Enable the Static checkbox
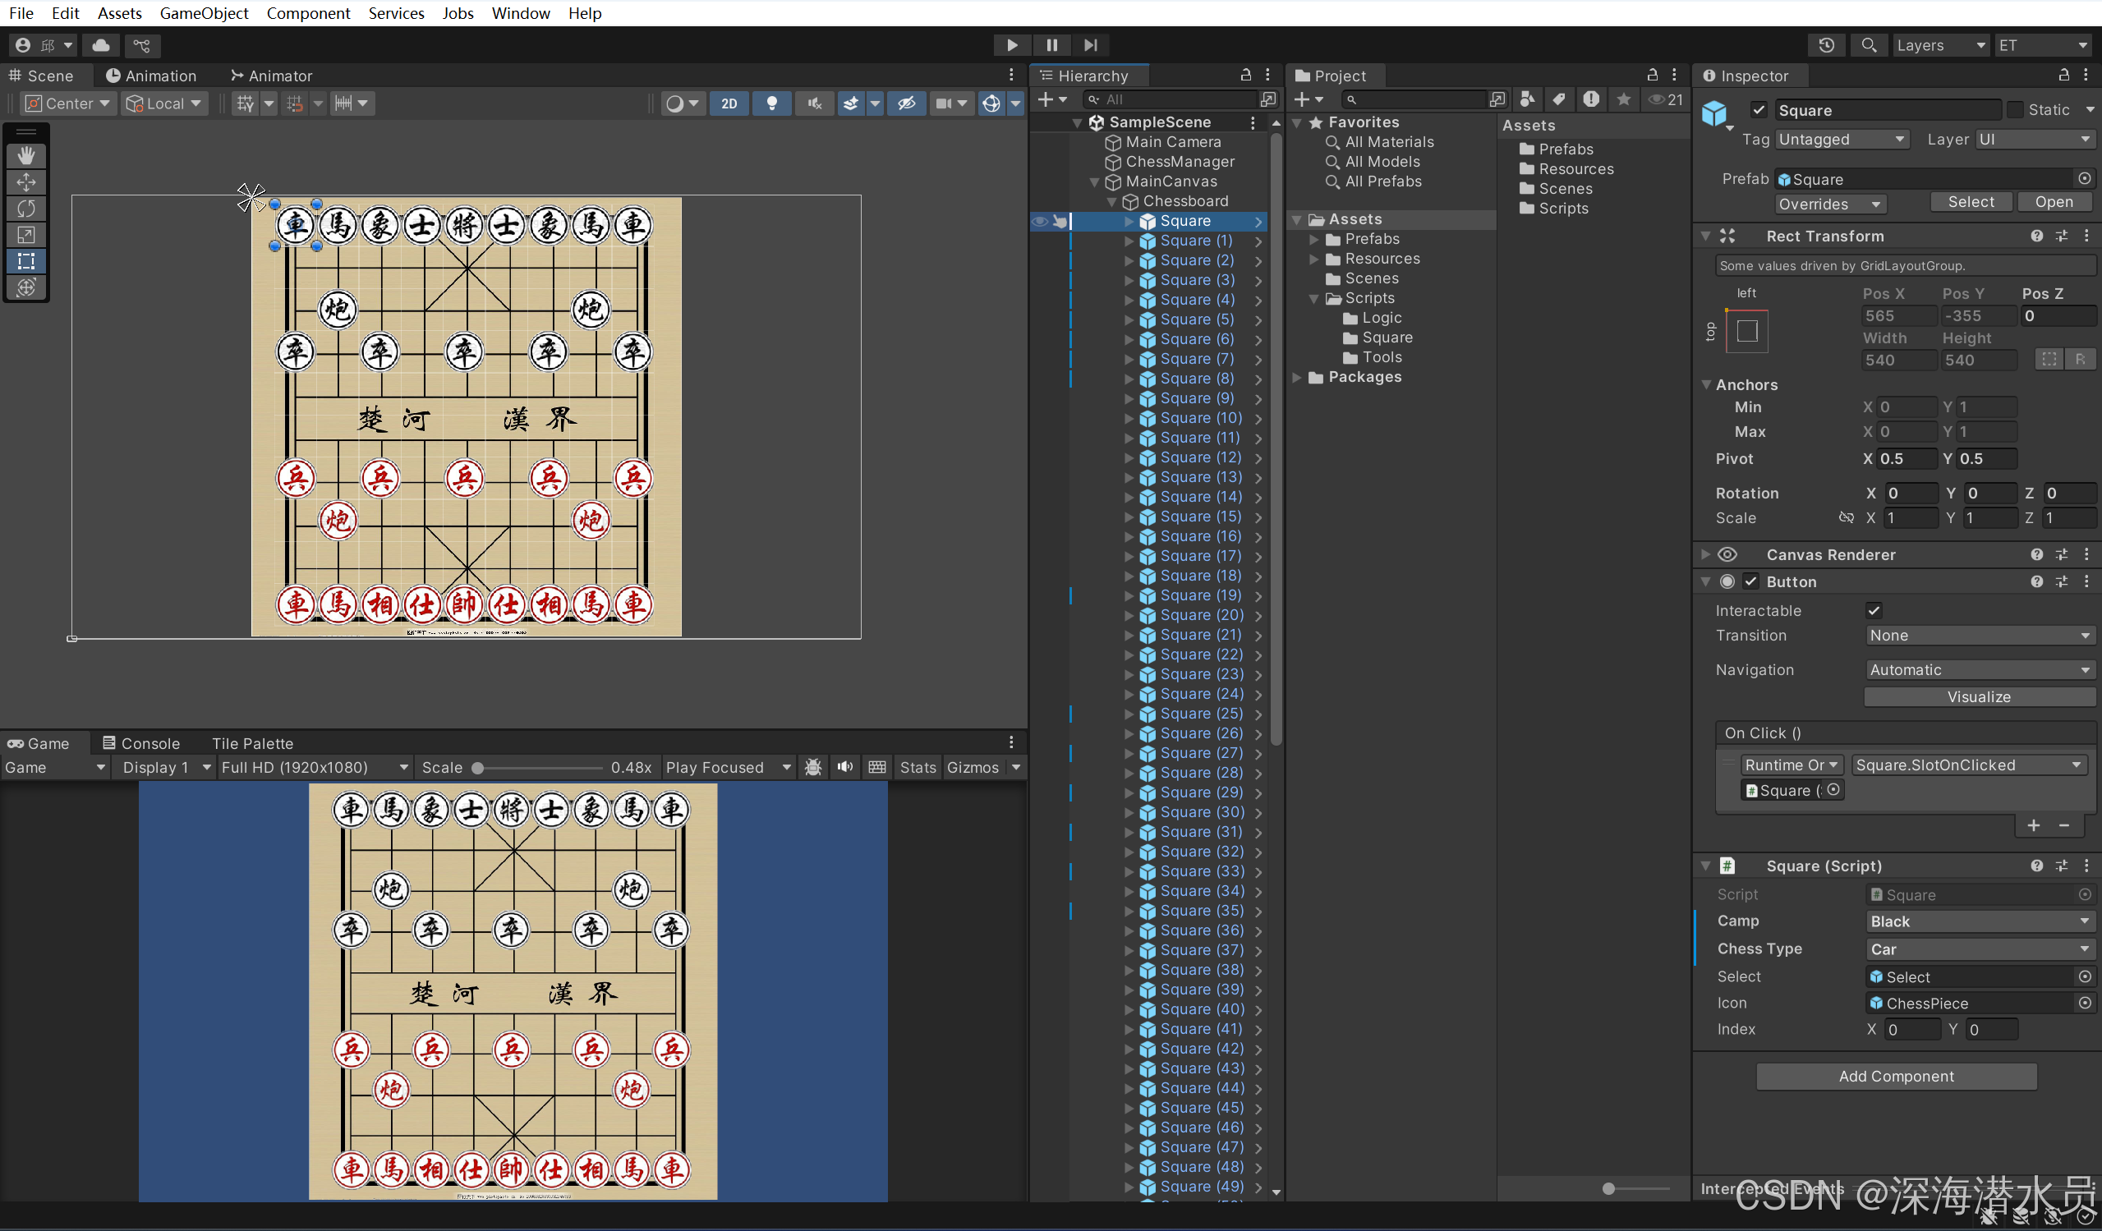2102x1231 pixels. 2014,110
